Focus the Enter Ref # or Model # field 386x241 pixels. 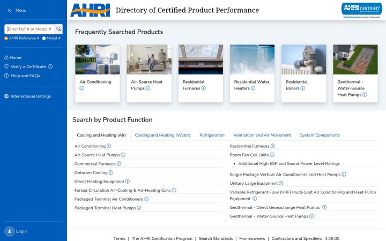[29, 29]
